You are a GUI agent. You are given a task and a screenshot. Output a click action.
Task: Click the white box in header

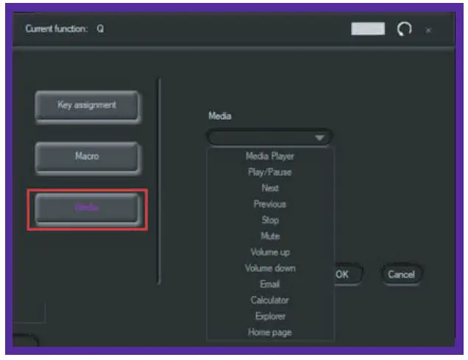coord(368,29)
